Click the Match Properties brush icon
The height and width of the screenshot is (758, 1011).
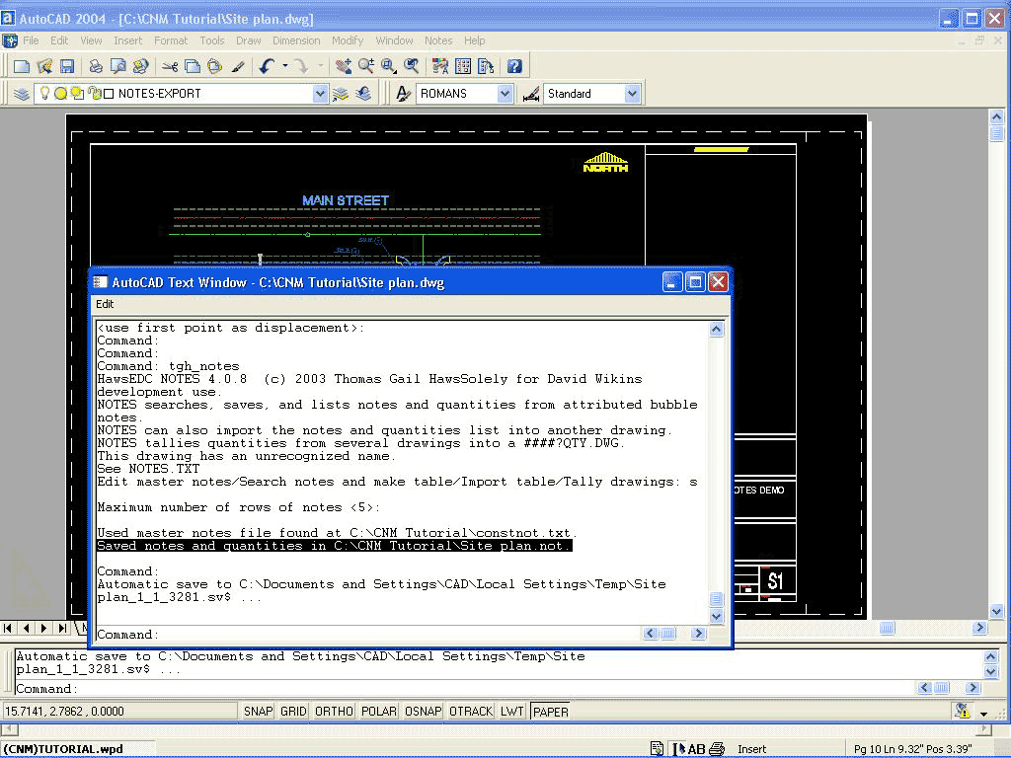coord(238,66)
